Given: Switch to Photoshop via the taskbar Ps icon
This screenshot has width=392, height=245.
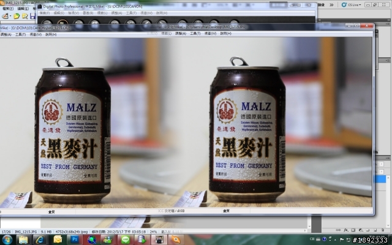Looking at the screenshot, I should 75,239.
